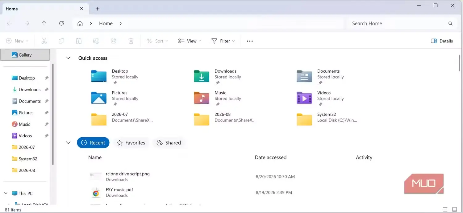Click the search magnifier icon
463x213 pixels.
pyautogui.click(x=450, y=23)
